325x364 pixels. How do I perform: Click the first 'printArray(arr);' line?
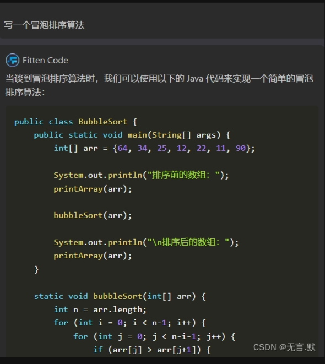[93, 189]
